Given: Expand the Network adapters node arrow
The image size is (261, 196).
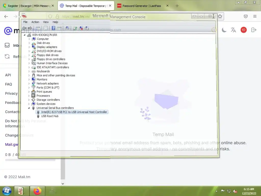Looking at the screenshot, I should [x=29, y=83].
